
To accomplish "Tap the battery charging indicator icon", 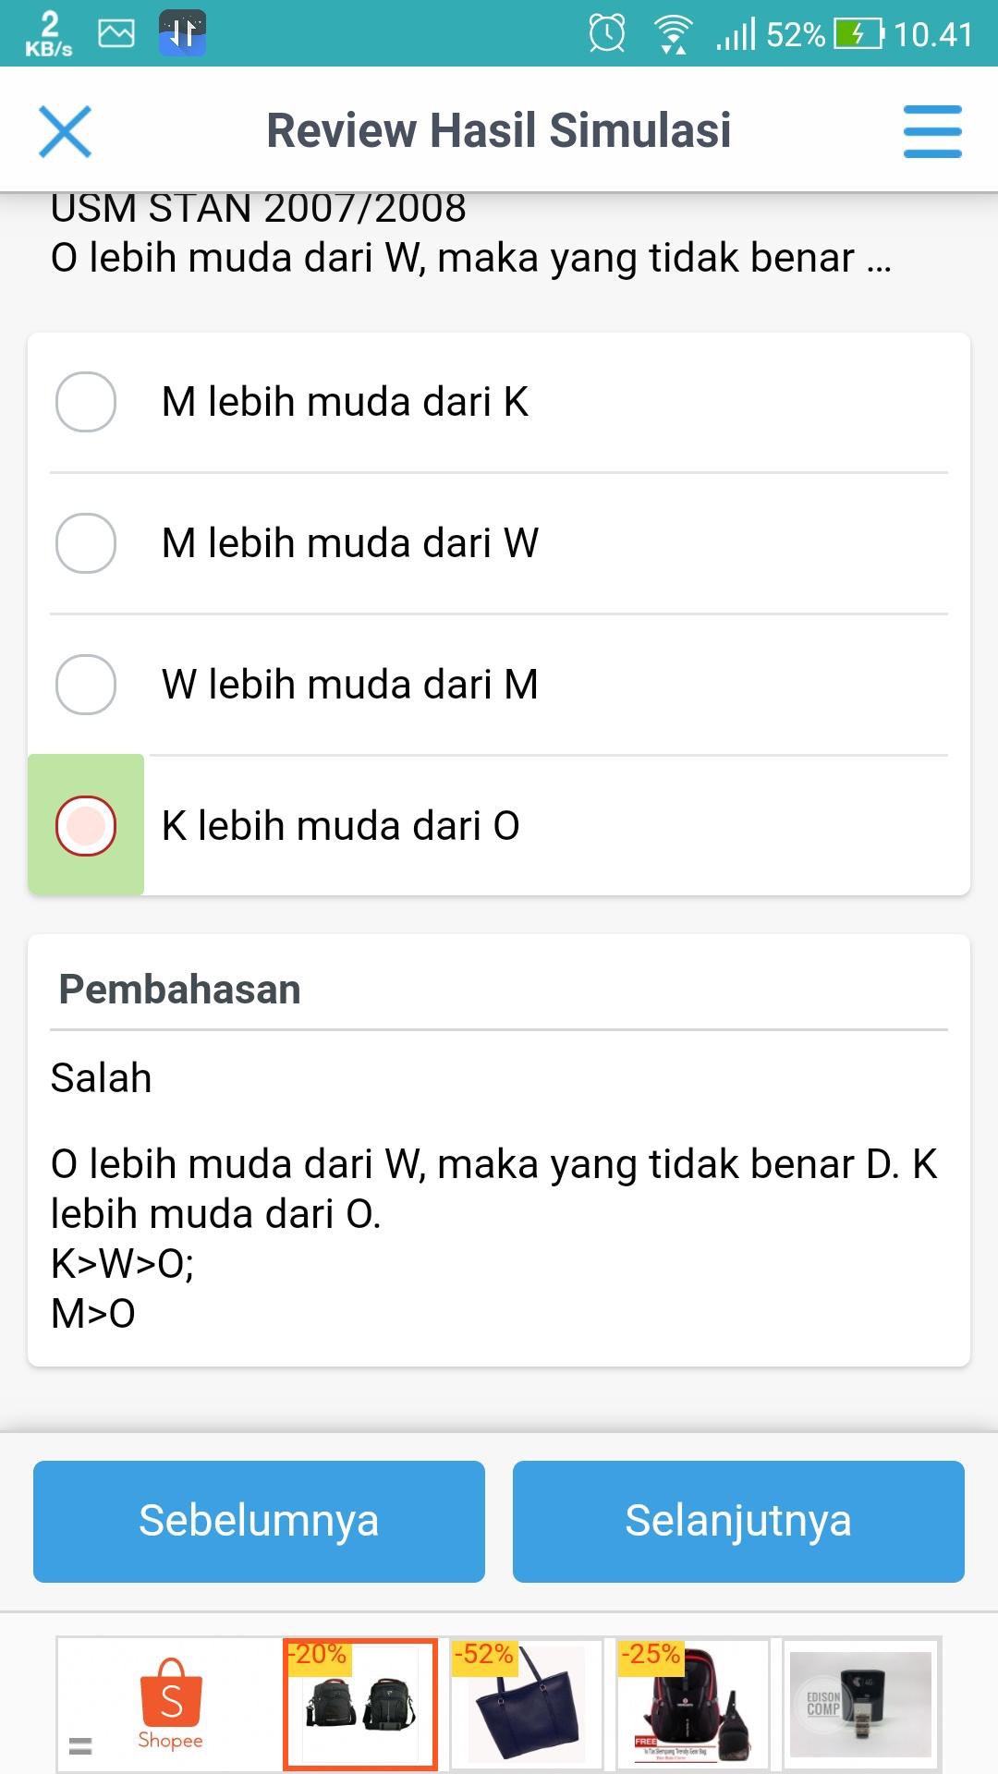I will [858, 34].
